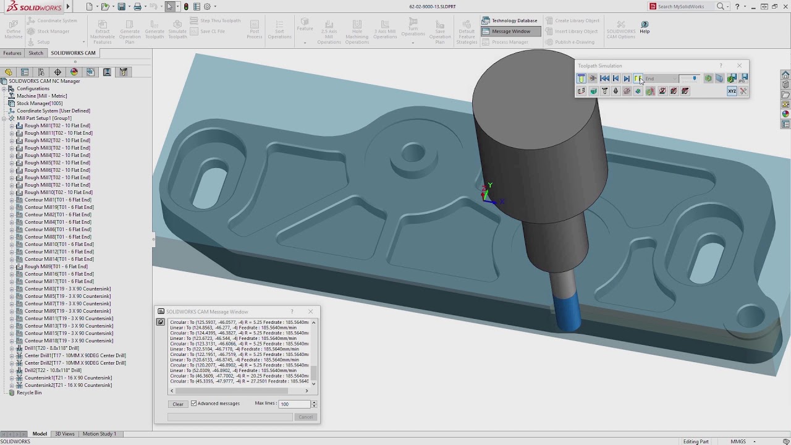The height and width of the screenshot is (445, 791).
Task: Expand the Mill Part Setup1 tree node
Action: pos(4,118)
